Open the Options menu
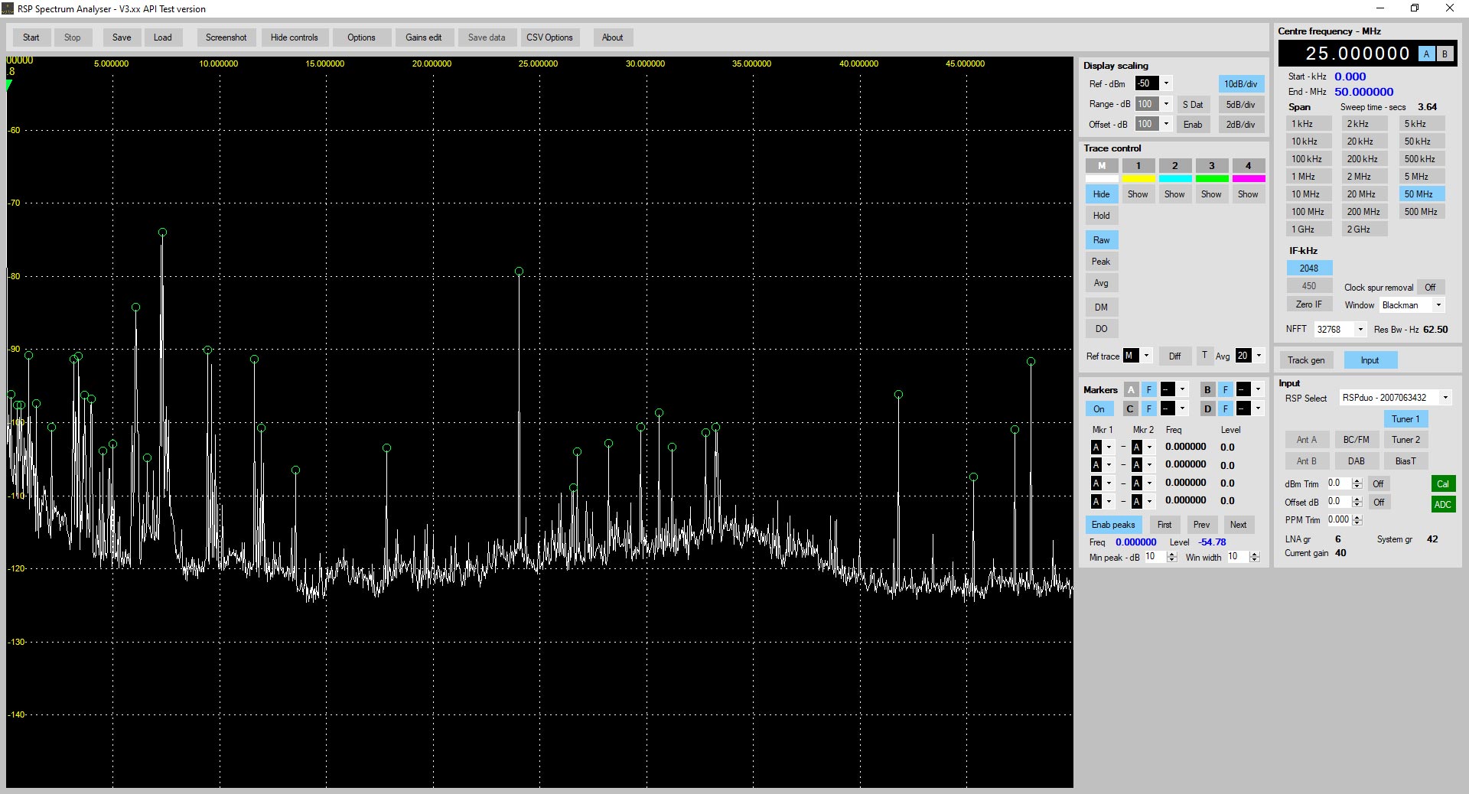The height and width of the screenshot is (794, 1469). (361, 37)
